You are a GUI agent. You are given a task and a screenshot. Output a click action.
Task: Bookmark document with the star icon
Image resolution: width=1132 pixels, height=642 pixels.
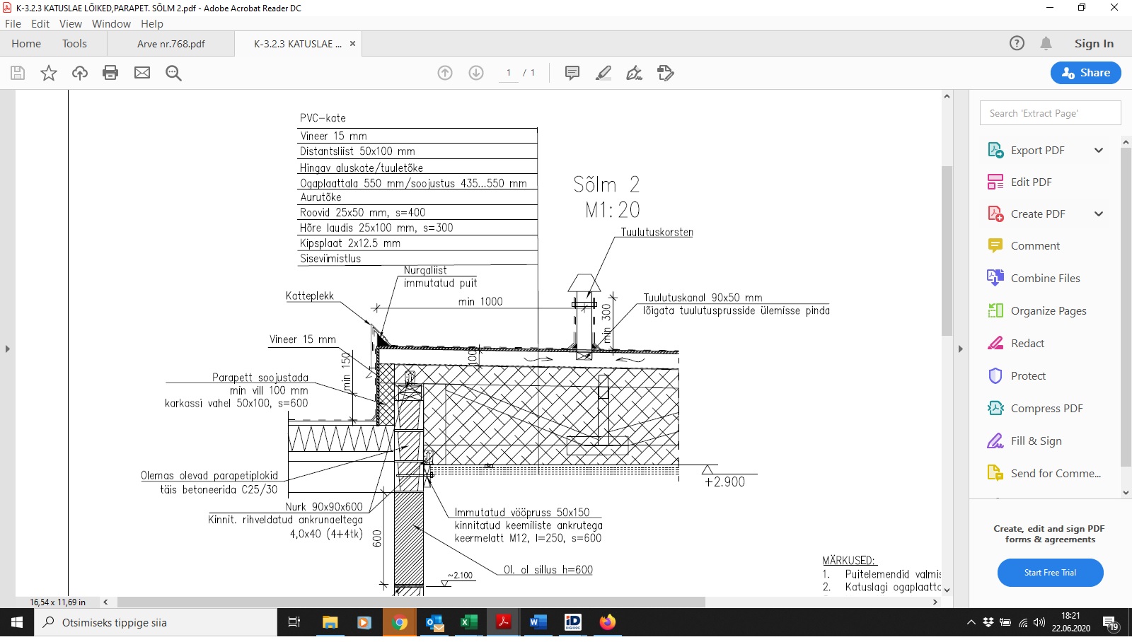coord(49,73)
